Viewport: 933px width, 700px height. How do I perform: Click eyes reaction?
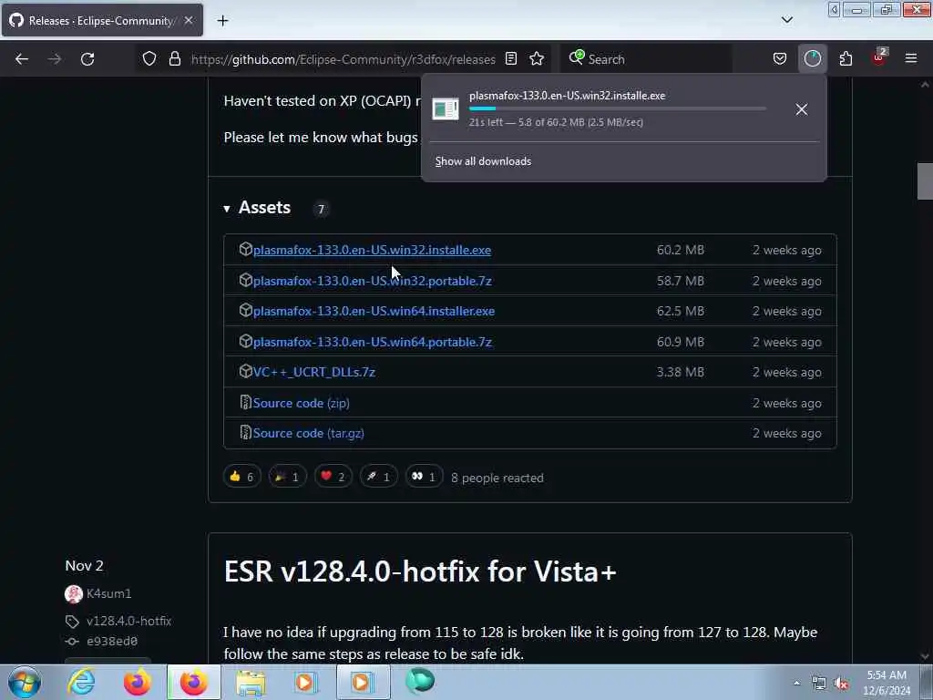point(424,477)
